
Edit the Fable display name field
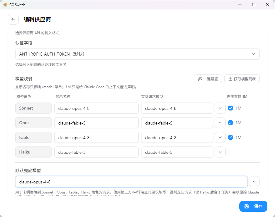coord(96,137)
